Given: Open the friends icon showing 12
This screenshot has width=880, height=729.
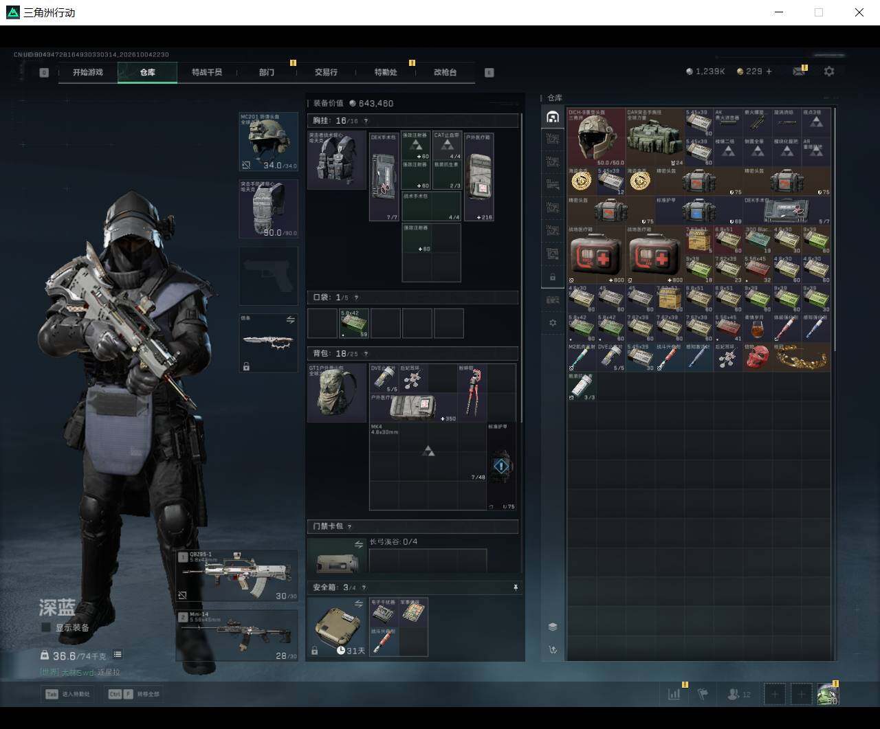Looking at the screenshot, I should pyautogui.click(x=739, y=694).
